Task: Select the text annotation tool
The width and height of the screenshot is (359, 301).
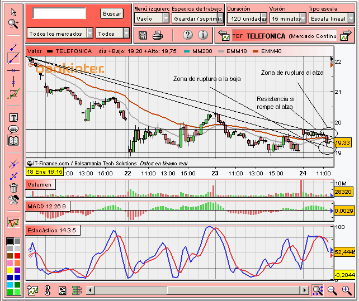Action: tap(13, 118)
